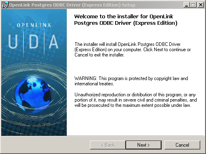206x154 pixels.
Task: Click the OPENLINK logo text in the banner
Action: (34, 25)
